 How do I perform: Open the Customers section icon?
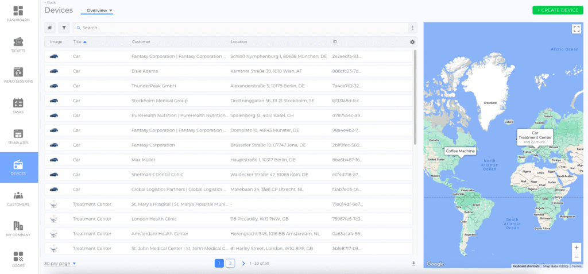tap(18, 198)
